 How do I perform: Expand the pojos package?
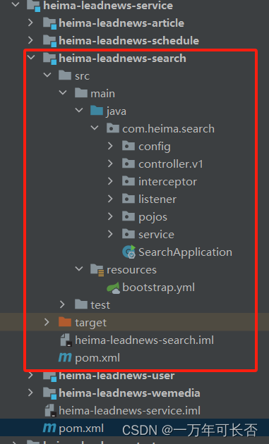point(110,216)
